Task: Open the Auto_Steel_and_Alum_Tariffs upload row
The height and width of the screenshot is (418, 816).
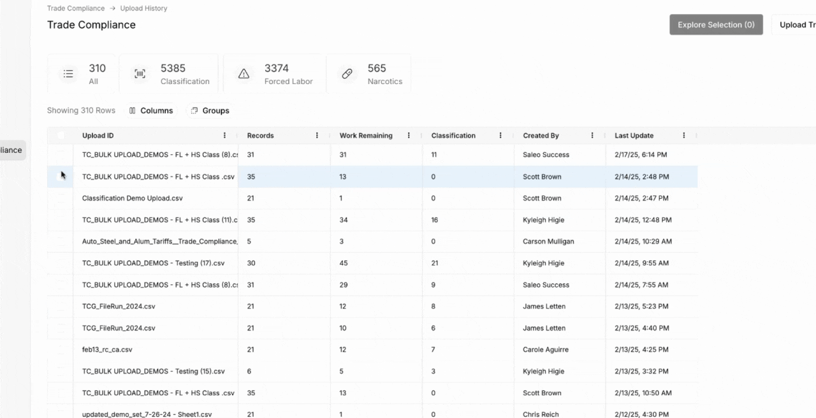Action: click(x=159, y=241)
